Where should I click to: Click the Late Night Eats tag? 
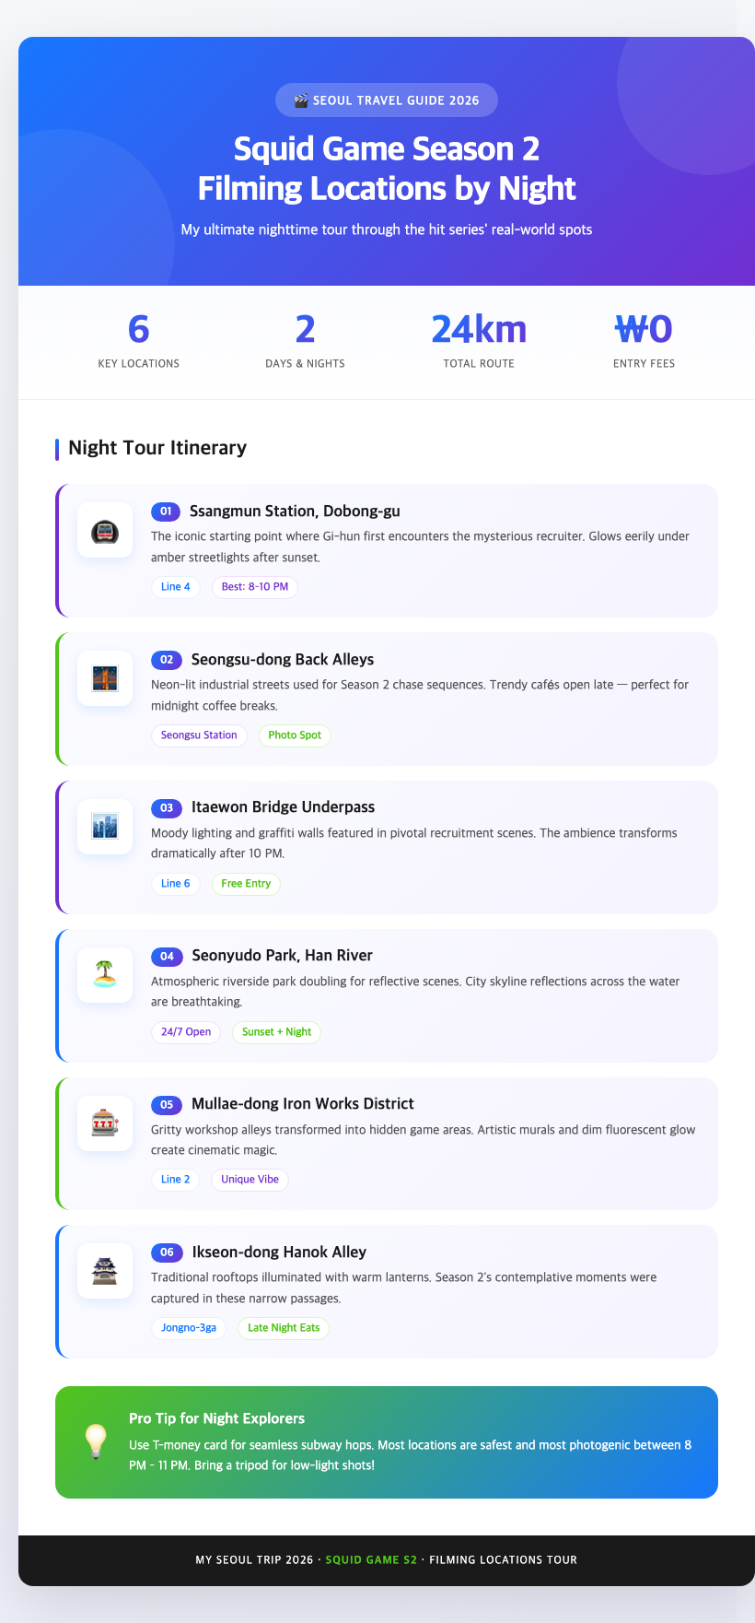(x=284, y=1328)
